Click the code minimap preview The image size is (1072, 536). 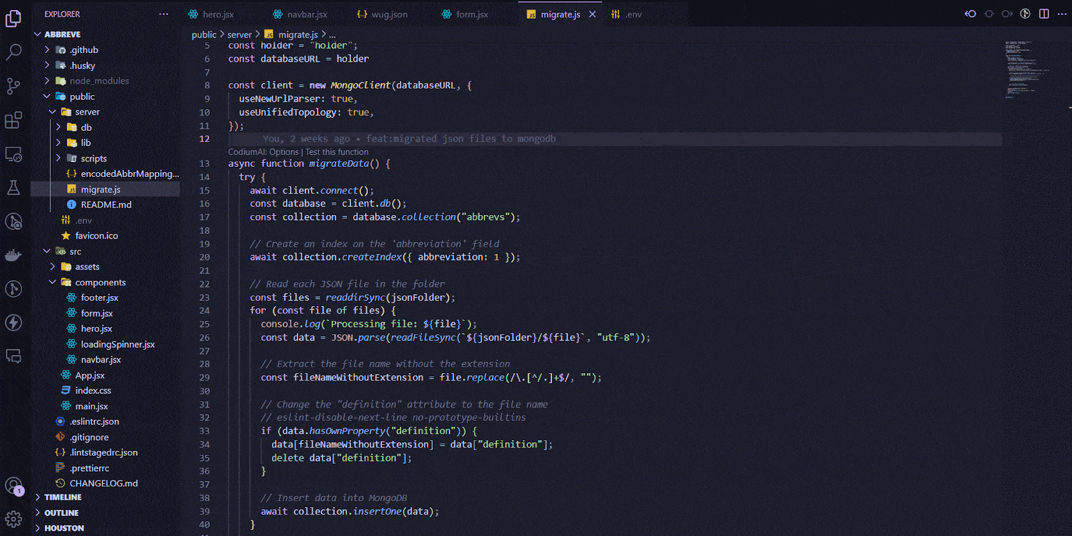pyautogui.click(x=1026, y=70)
